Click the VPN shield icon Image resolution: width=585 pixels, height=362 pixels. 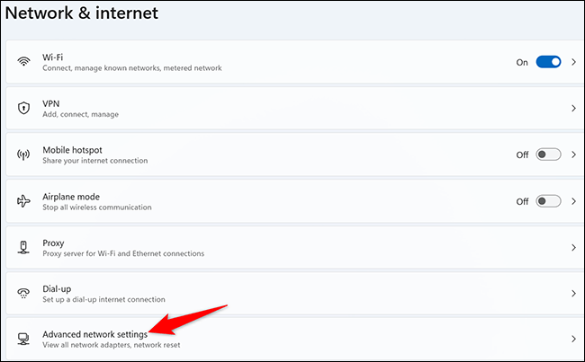(x=23, y=108)
